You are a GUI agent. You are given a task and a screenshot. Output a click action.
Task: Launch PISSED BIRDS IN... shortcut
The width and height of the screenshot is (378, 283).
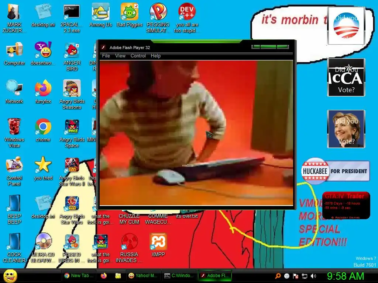72,248
